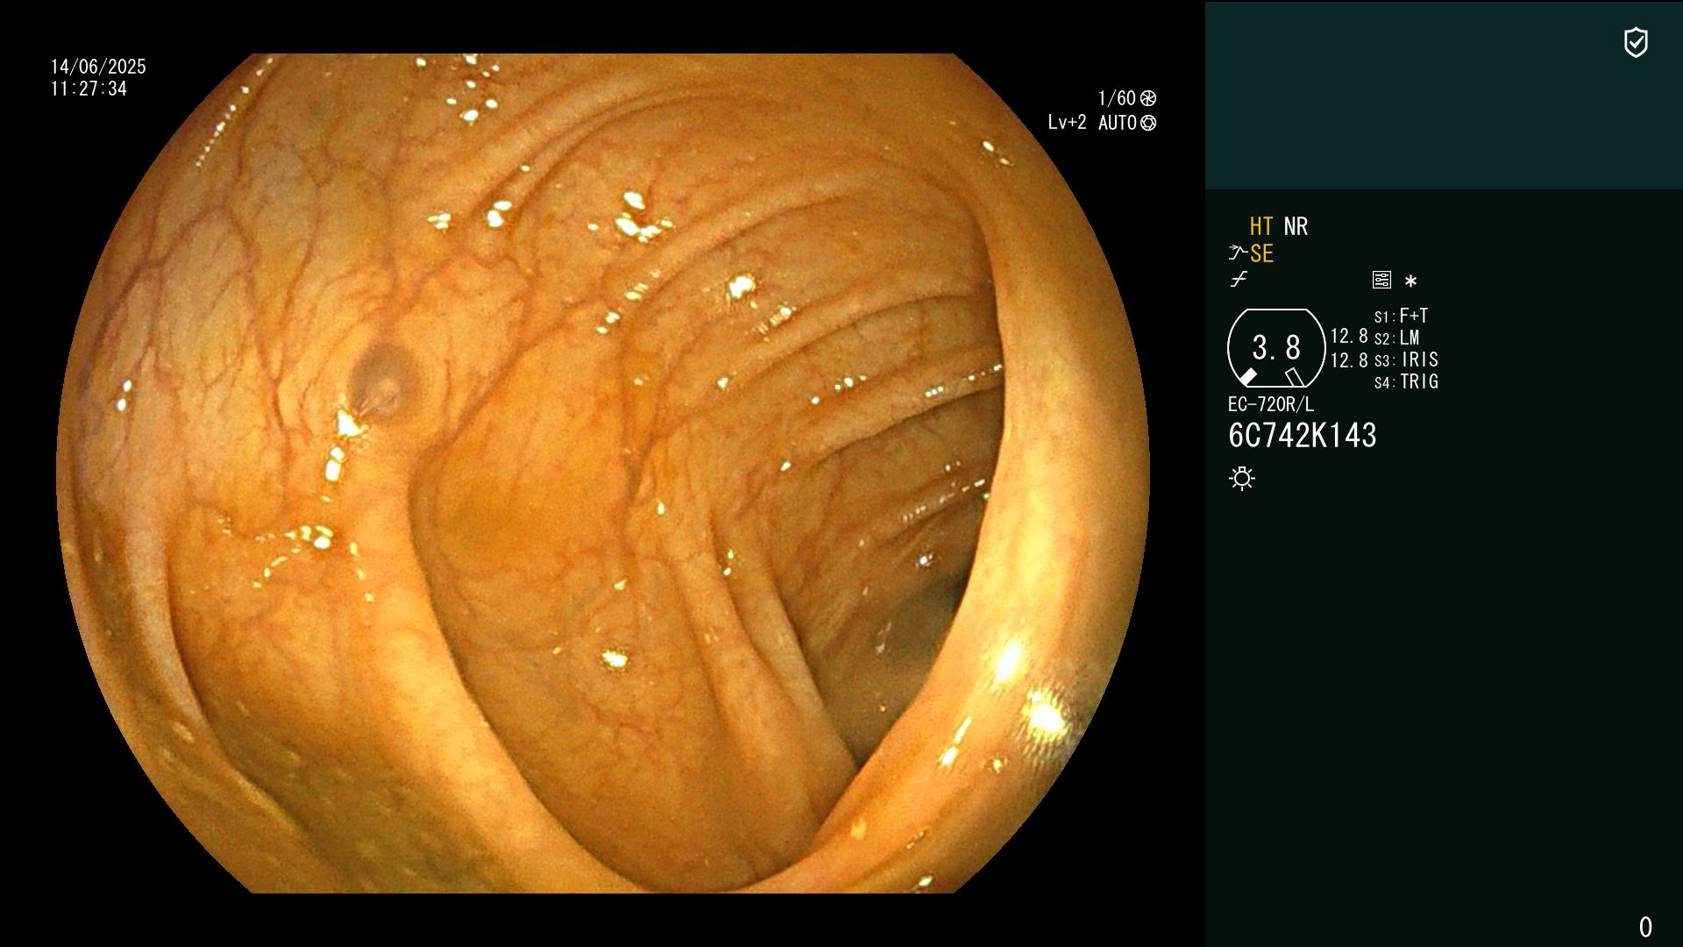Click the upper 12.8 diameter value
This screenshot has width=1683, height=947.
point(1349,337)
